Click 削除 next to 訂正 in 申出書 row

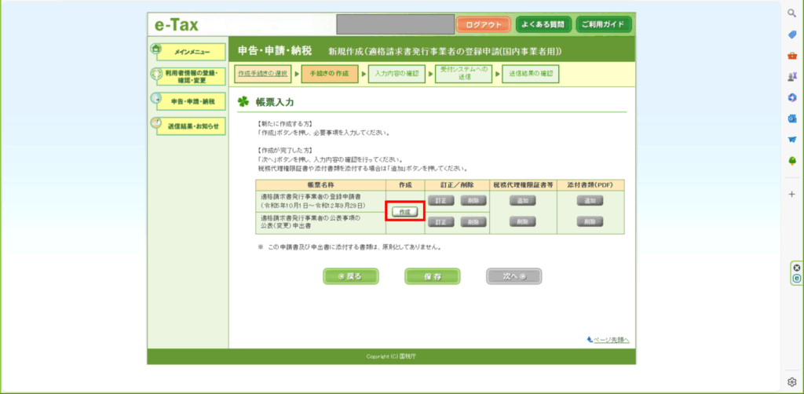pyautogui.click(x=473, y=222)
